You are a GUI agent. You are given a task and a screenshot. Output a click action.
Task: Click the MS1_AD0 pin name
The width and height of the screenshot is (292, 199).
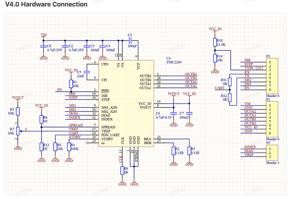pyautogui.click(x=109, y=107)
